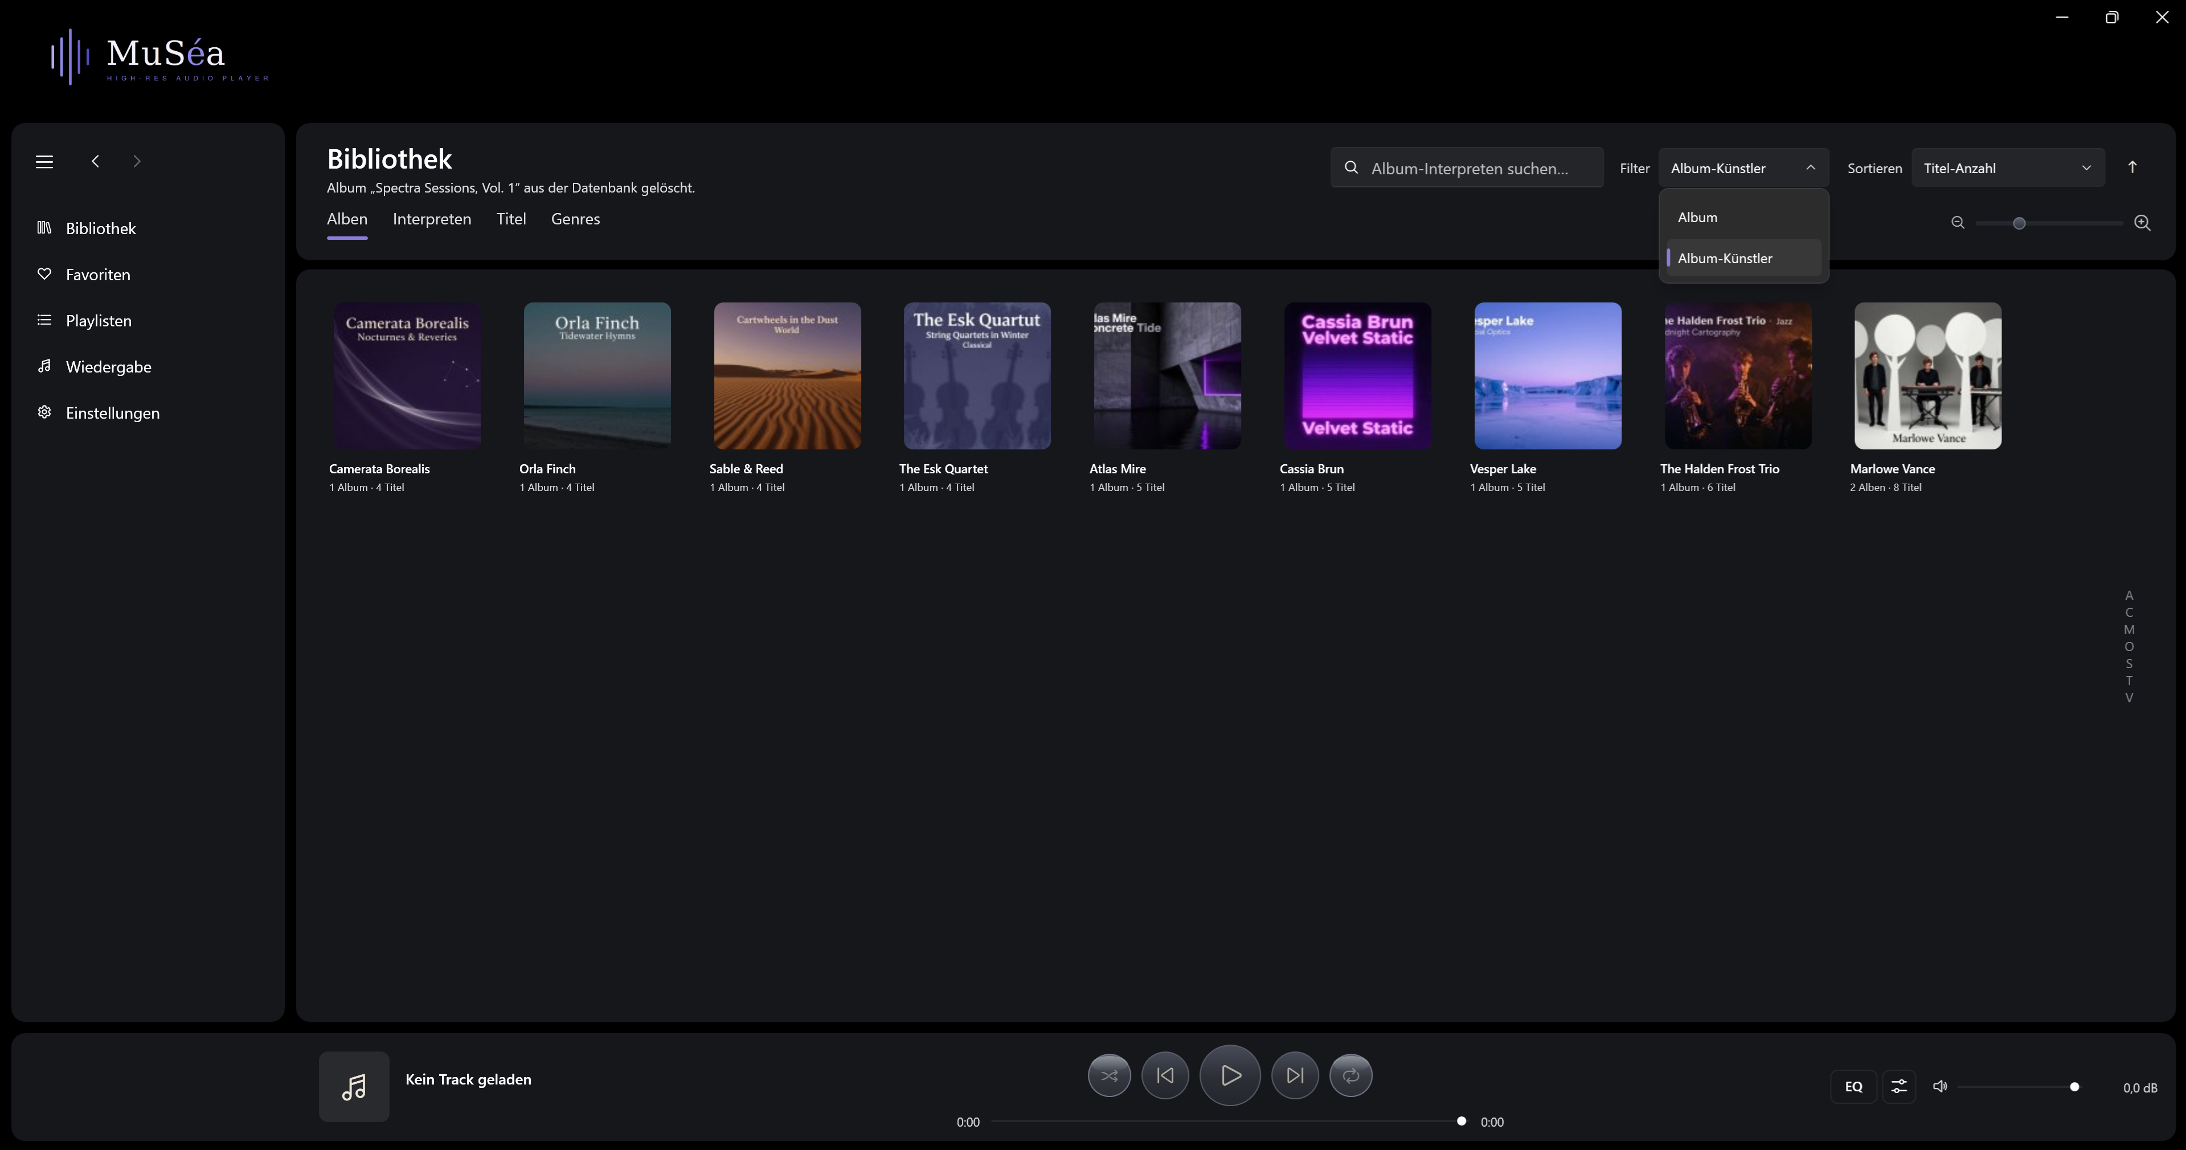The image size is (2186, 1150).
Task: Open Marlowe Vance album cover
Action: pos(1928,376)
